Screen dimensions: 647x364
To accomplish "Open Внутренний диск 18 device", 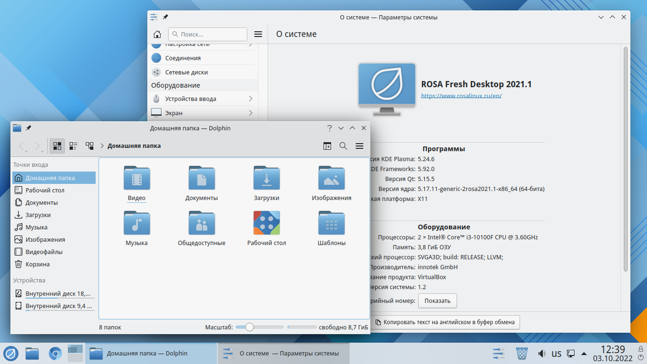I will click(54, 293).
